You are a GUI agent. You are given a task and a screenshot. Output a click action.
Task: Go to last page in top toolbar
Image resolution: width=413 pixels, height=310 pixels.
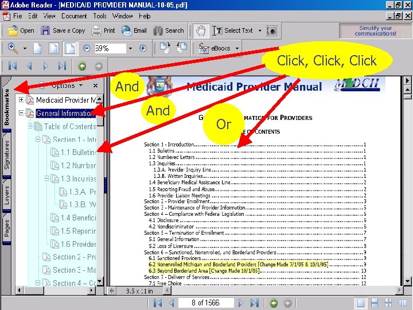point(62,66)
